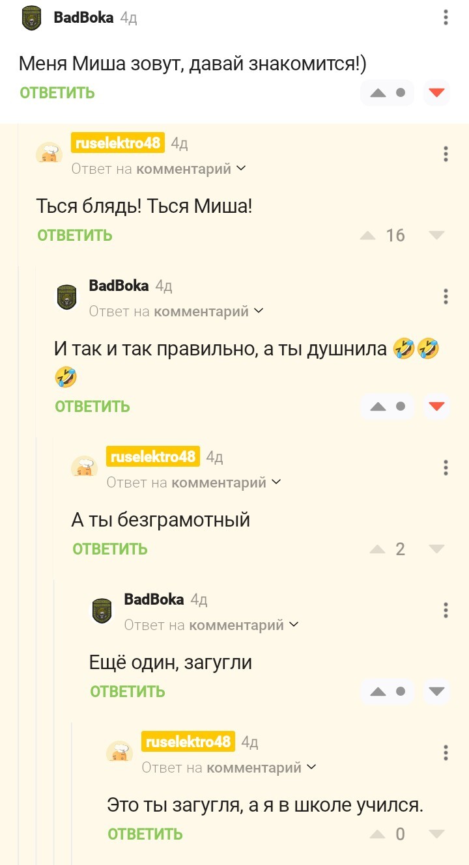The width and height of the screenshot is (469, 865).
Task: Downvote the 'Ещё один, загугли' comment
Action: (x=436, y=691)
